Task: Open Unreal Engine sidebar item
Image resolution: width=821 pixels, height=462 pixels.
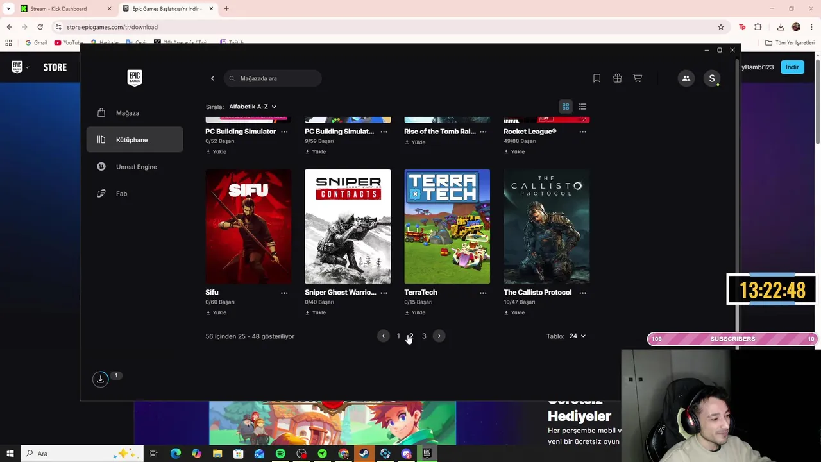Action: [135, 167]
